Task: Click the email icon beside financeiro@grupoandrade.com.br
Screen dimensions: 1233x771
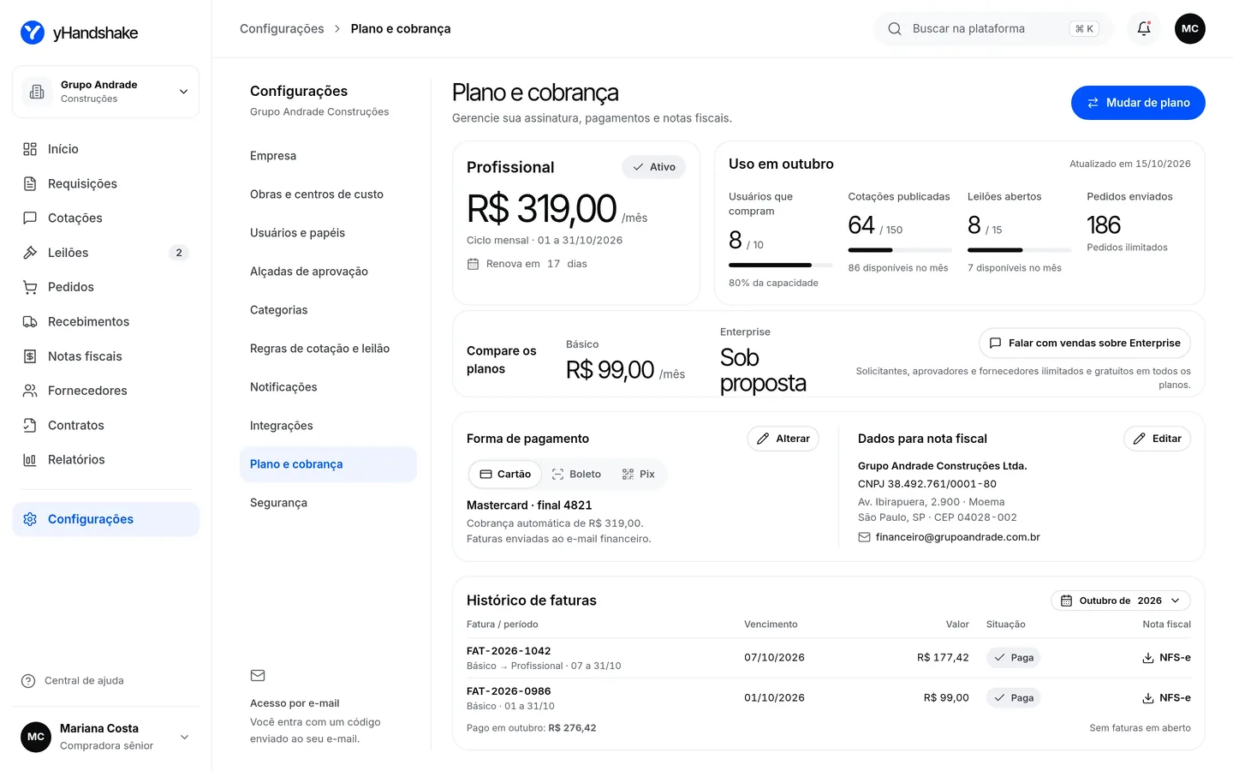Action: 864,537
